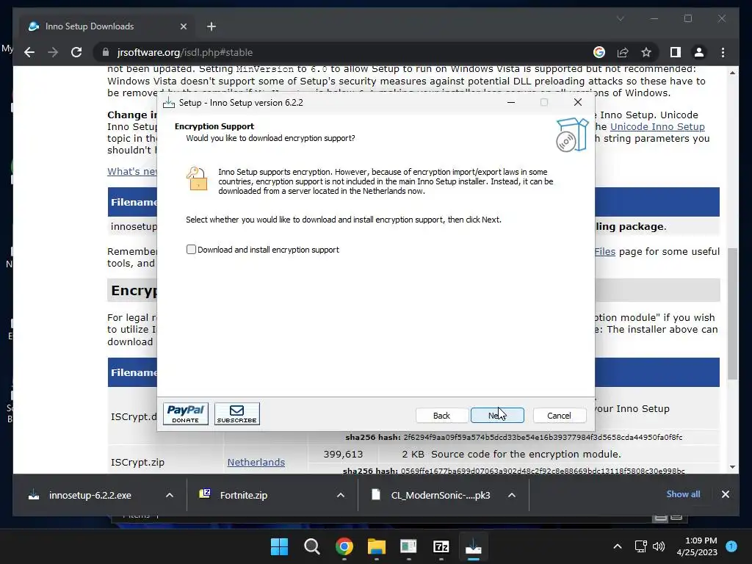Screen dimensions: 752x564
Task: Close the Inno Setup Downloads tab
Action: 183,26
